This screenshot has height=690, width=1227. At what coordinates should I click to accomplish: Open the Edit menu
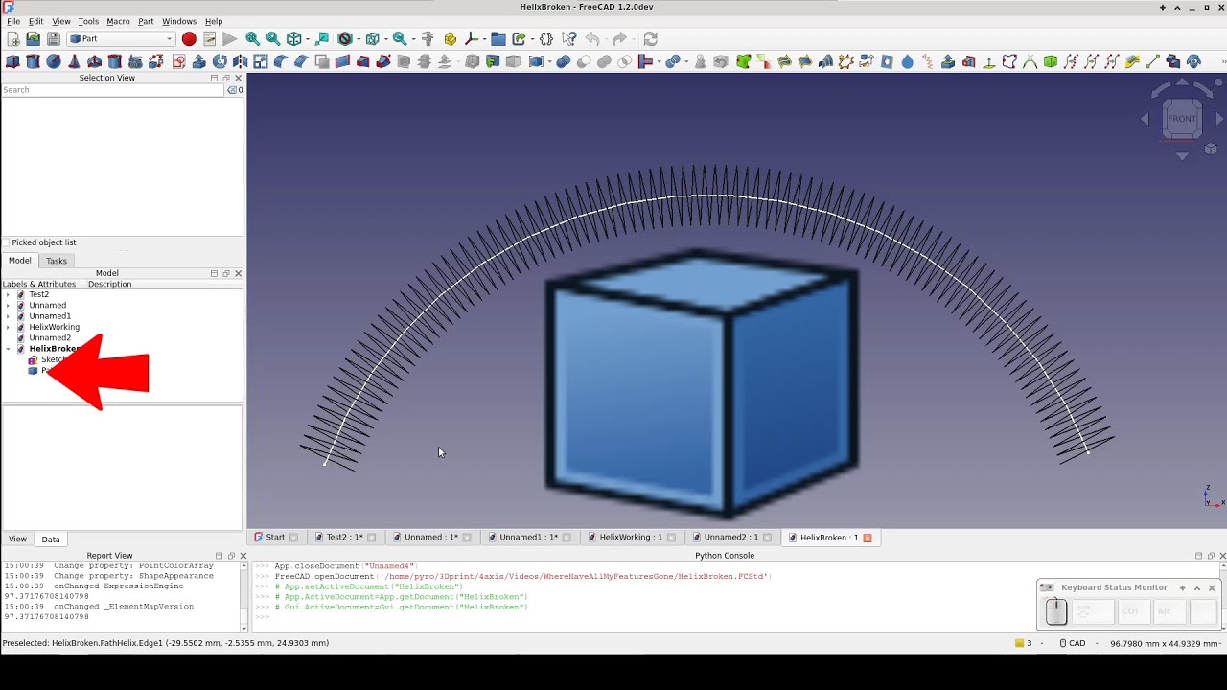click(35, 21)
